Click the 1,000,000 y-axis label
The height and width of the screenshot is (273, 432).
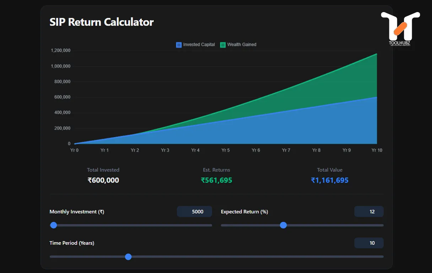tap(61, 66)
